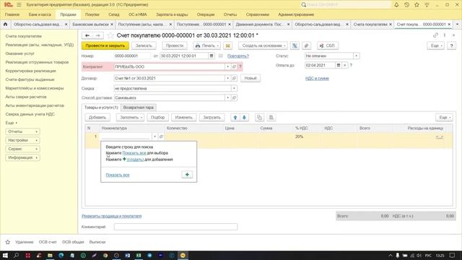Switch to the Возвратная тара tab
Screen dimensions: 462x260
click(138, 108)
